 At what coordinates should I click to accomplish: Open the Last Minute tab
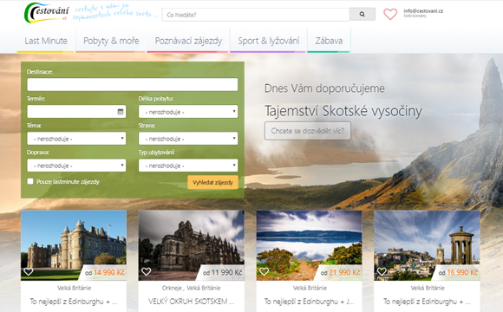tap(46, 41)
